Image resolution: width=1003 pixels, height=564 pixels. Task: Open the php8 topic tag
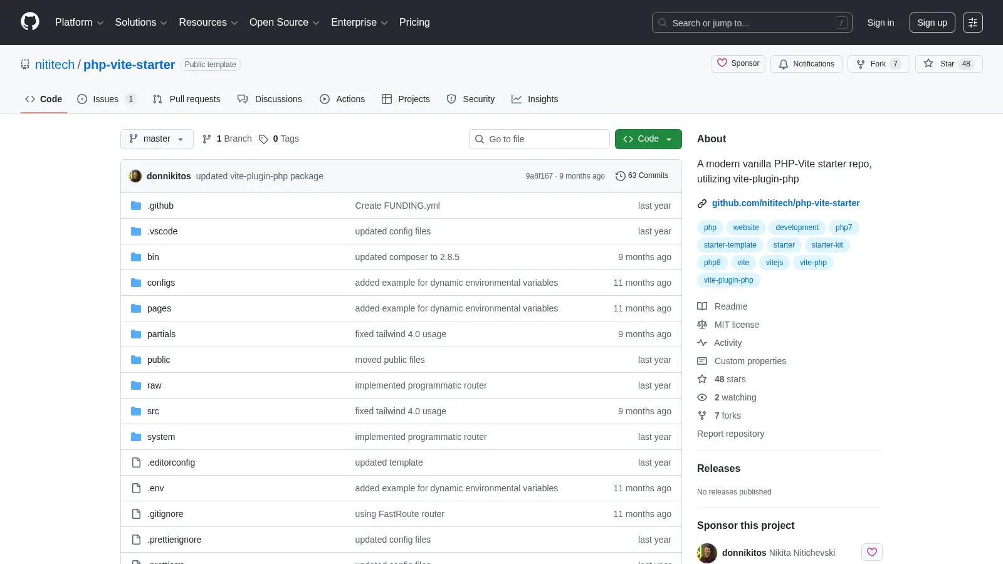[x=712, y=263]
